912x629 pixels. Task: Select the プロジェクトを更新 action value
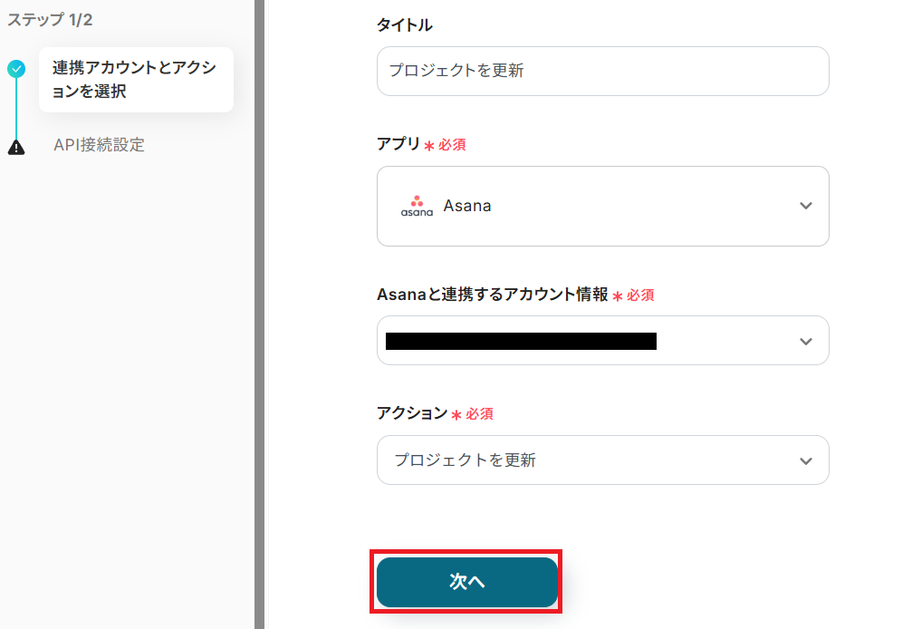pos(465,460)
